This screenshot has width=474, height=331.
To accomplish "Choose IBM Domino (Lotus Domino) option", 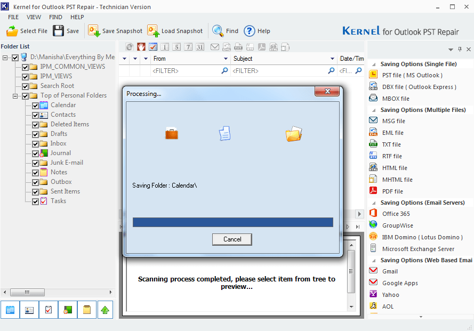I will coord(422,237).
